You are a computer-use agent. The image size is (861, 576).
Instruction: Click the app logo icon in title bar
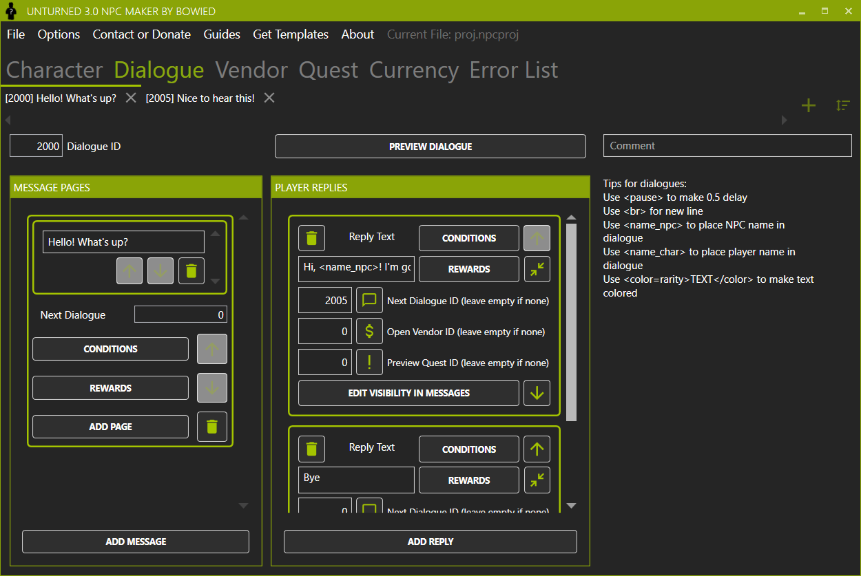pyautogui.click(x=11, y=11)
